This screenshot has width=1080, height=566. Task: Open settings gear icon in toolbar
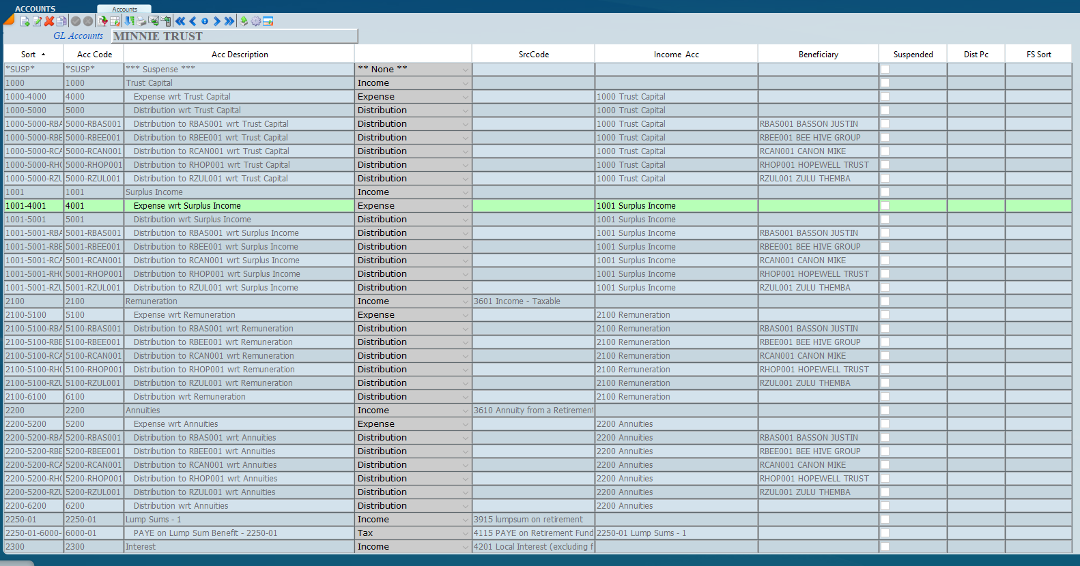(x=255, y=21)
